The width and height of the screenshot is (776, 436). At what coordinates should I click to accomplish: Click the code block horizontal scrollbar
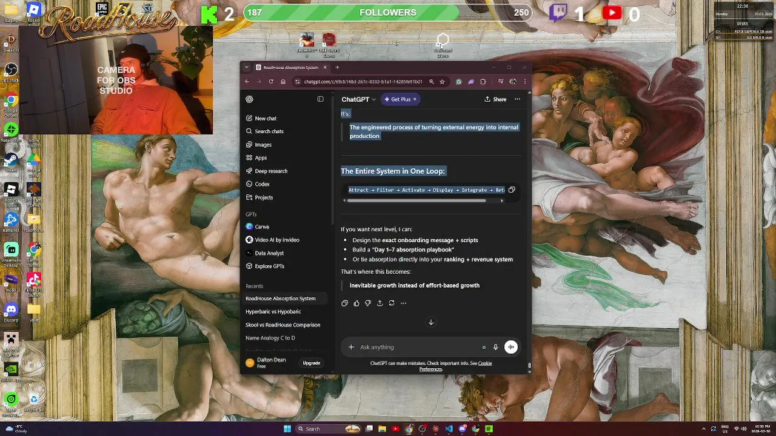coord(416,200)
